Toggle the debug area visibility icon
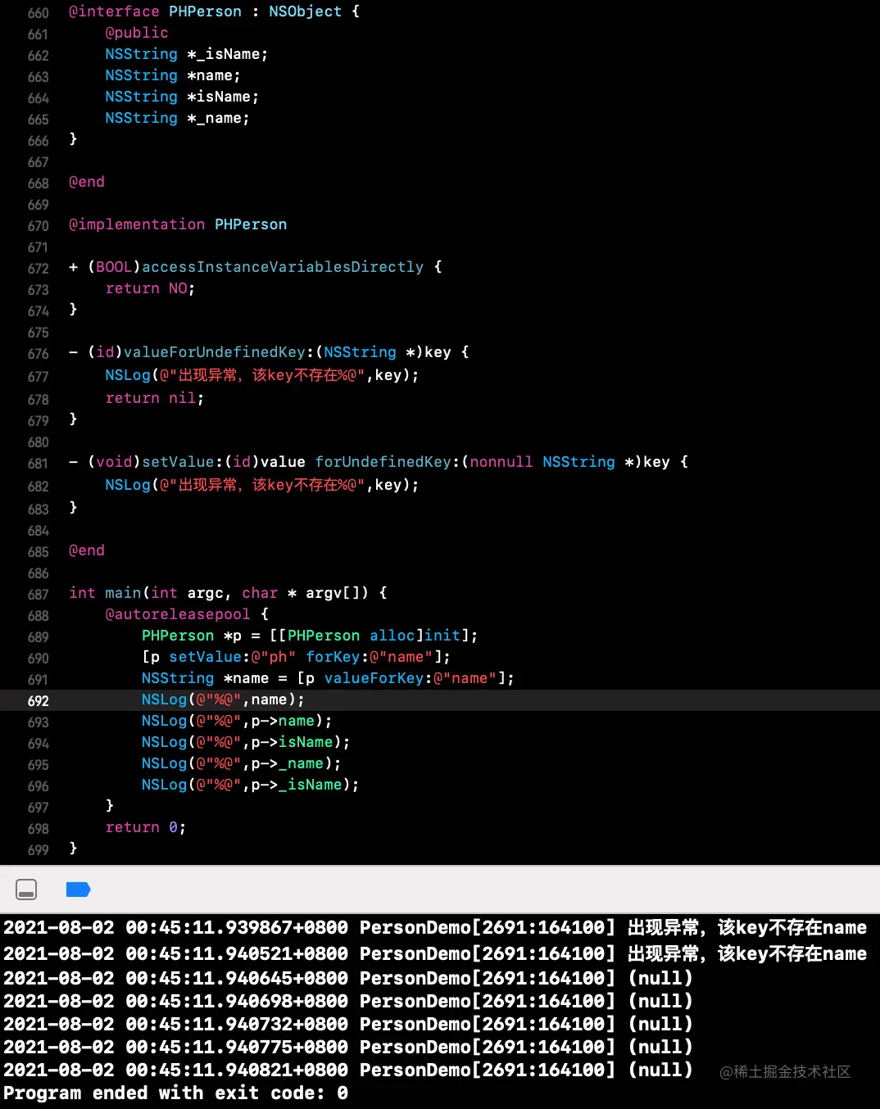Viewport: 880px width, 1109px height. click(x=26, y=889)
